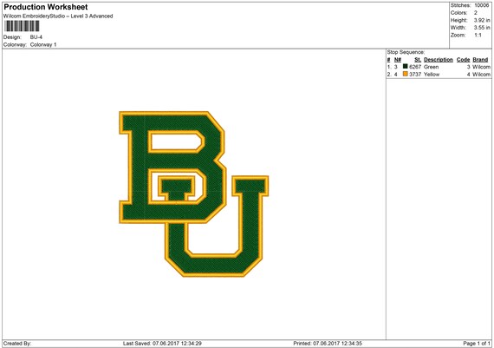Select the Yellow stop sequence row
Viewport: 494px width, 348px height.
click(439, 75)
